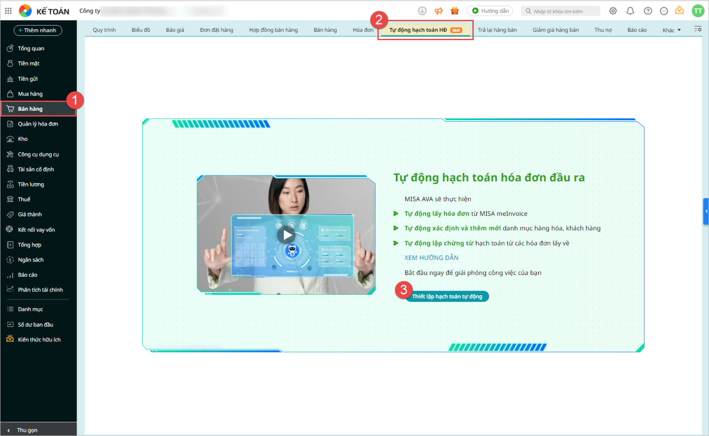Collapse the sidebar with Thu gọn
This screenshot has height=436, width=709.
pyautogui.click(x=26, y=430)
